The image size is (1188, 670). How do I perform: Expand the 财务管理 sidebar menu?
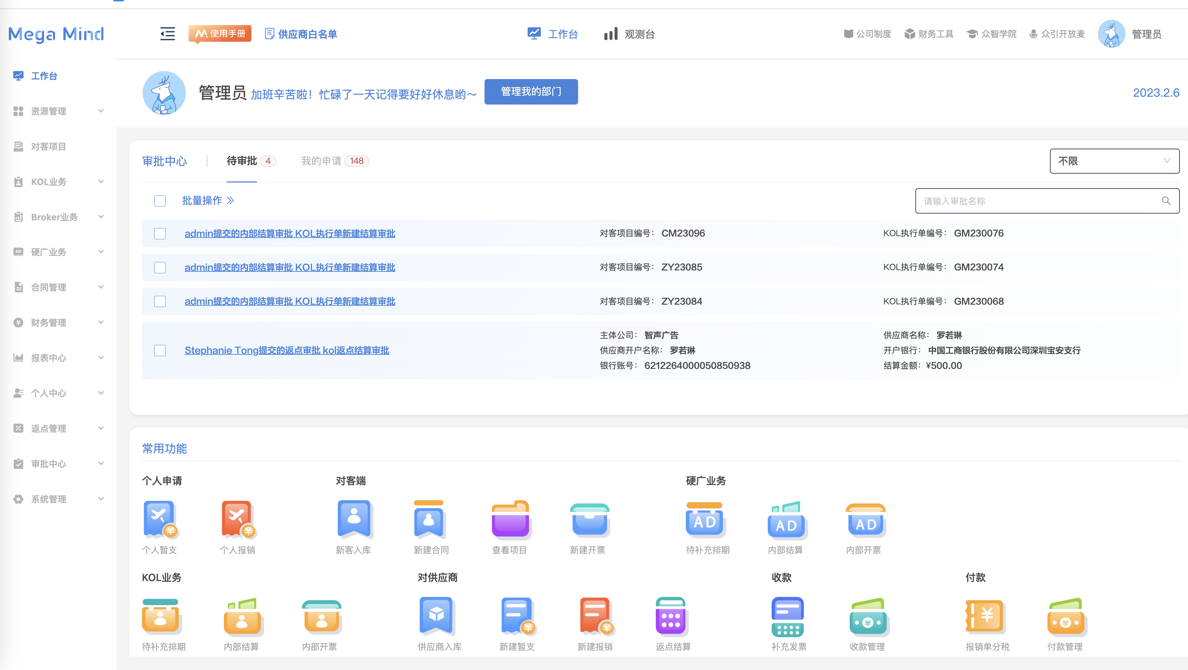(59, 322)
